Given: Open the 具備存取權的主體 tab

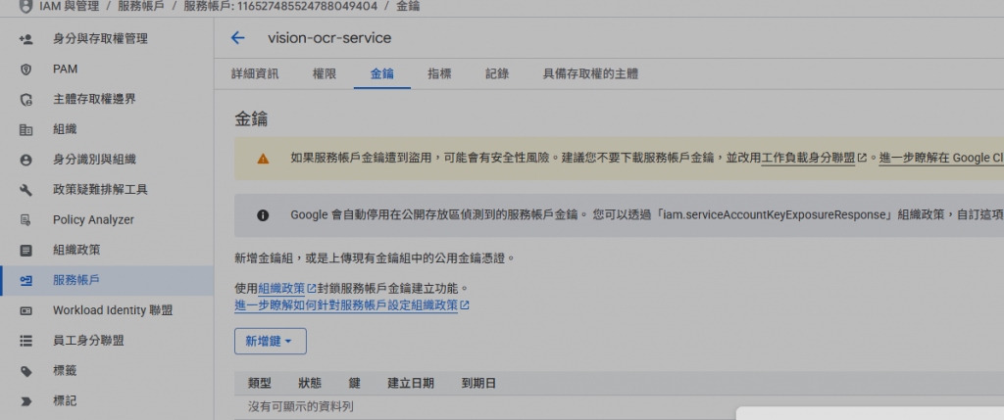Looking at the screenshot, I should pyautogui.click(x=590, y=74).
